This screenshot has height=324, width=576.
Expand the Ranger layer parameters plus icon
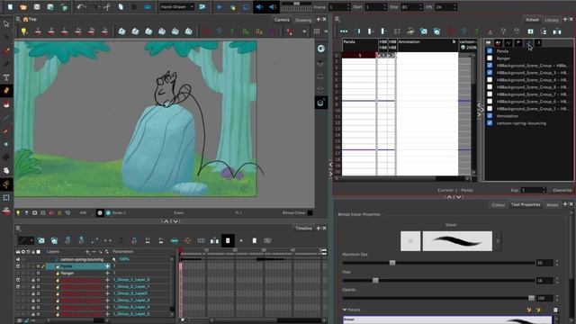[108, 273]
